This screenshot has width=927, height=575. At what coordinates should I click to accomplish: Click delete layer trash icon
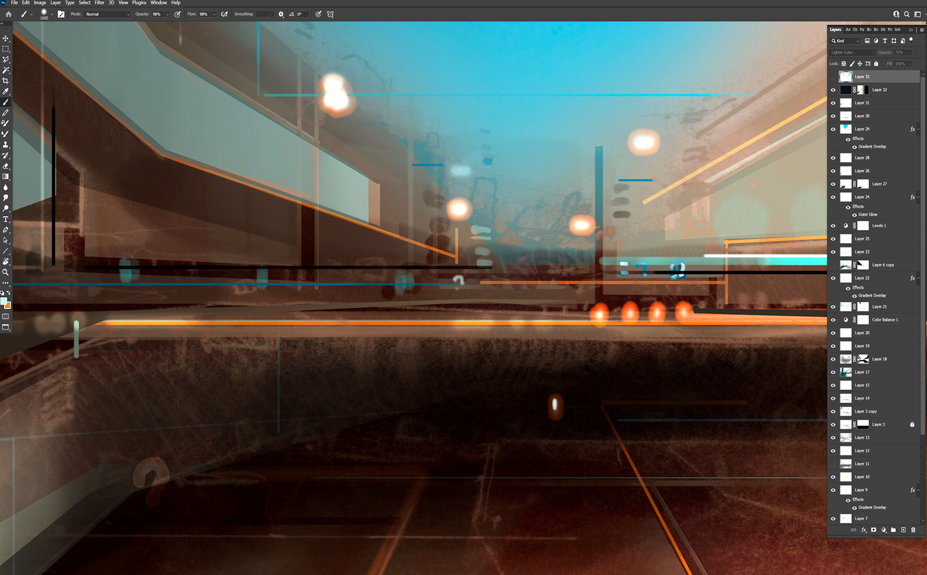(x=913, y=530)
